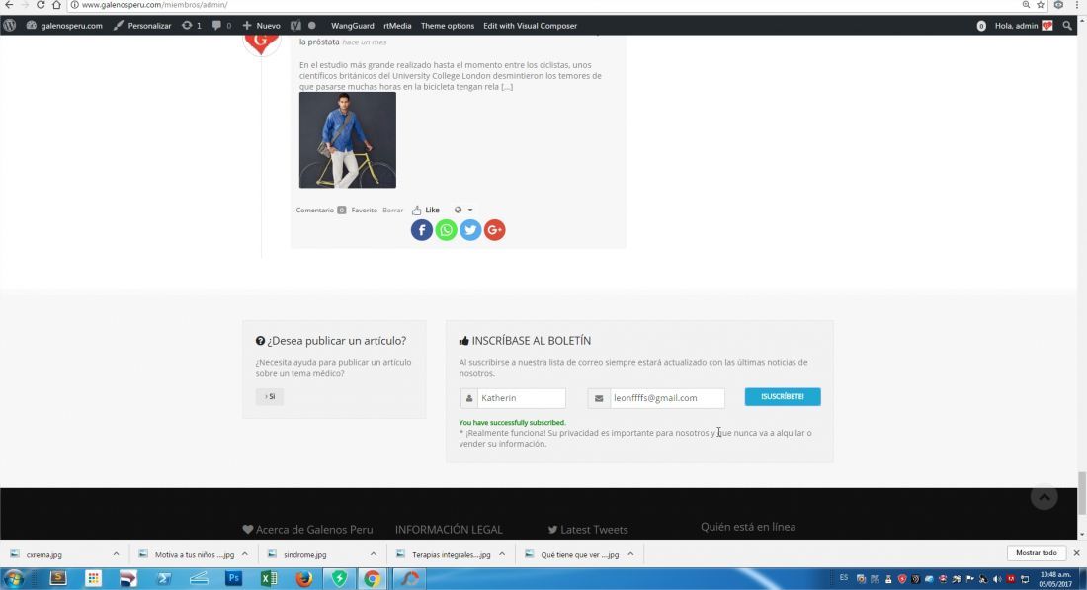Open the comments bubble in admin bar

pyautogui.click(x=221, y=26)
